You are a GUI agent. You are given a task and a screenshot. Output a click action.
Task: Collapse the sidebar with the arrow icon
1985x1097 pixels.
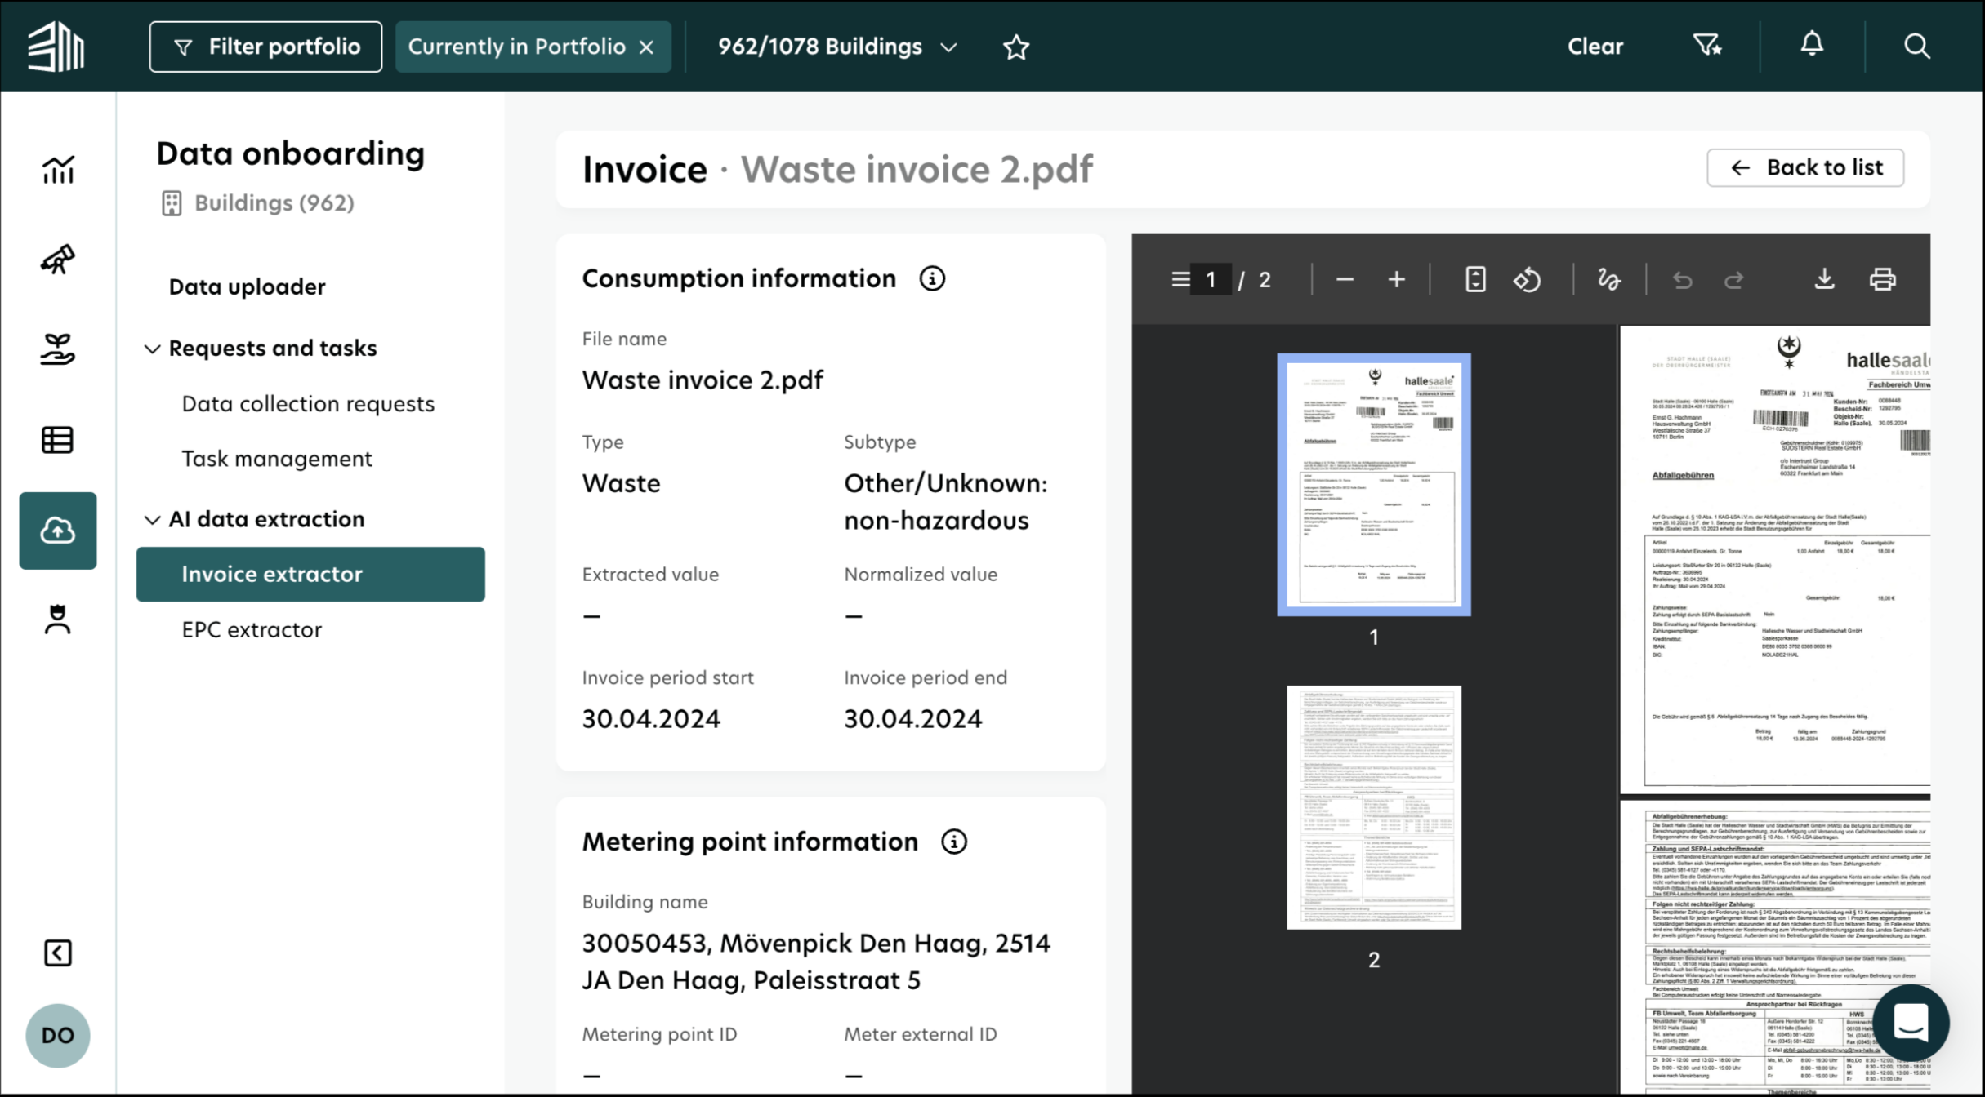(x=58, y=953)
